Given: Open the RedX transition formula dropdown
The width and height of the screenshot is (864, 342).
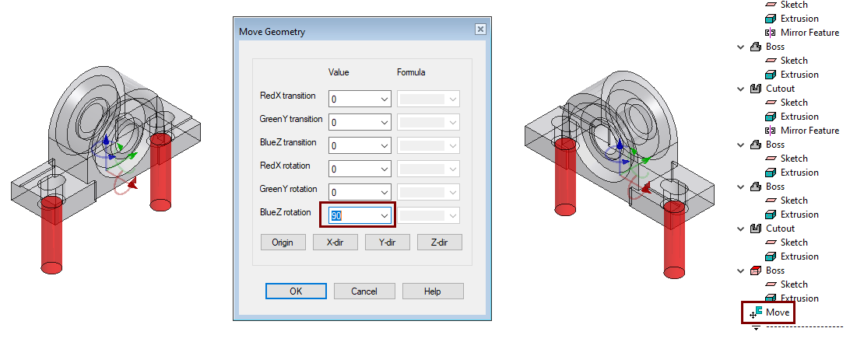Looking at the screenshot, I should tap(429, 99).
